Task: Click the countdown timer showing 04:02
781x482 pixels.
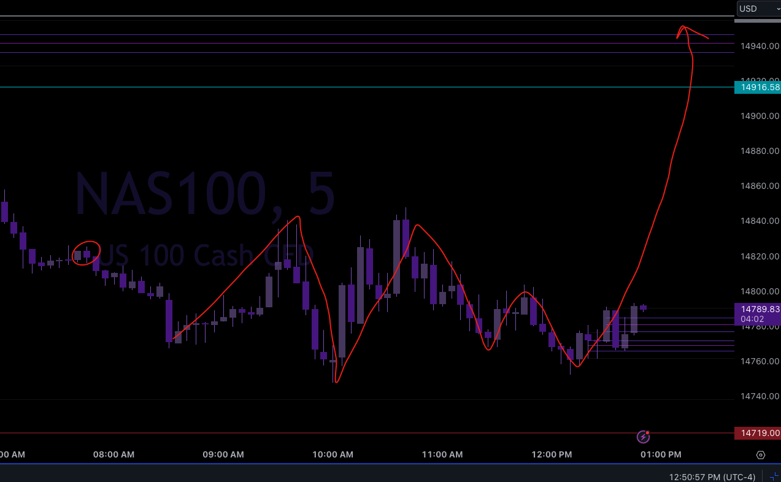Action: [x=752, y=319]
